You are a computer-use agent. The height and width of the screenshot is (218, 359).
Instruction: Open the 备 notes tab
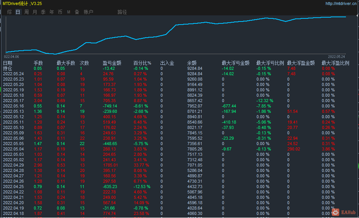77,12
